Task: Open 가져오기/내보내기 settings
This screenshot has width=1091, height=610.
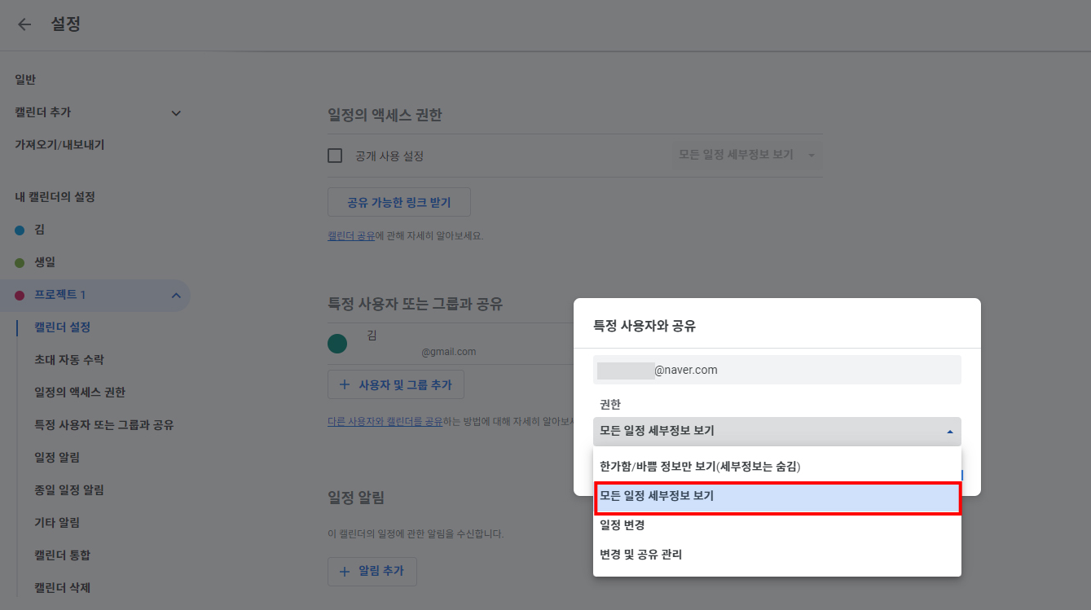Action: [59, 145]
